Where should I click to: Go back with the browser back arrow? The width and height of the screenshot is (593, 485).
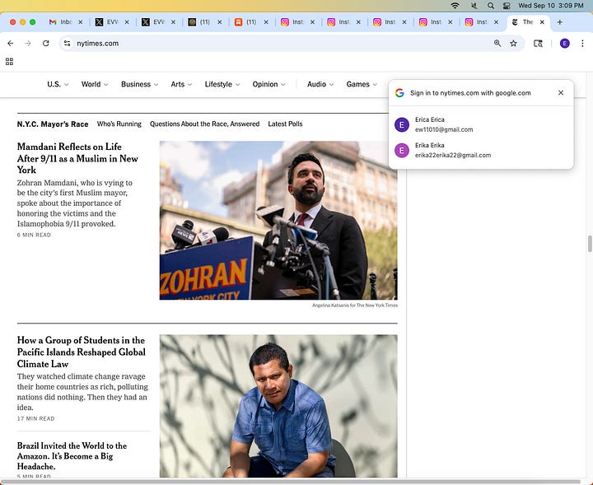click(x=11, y=44)
